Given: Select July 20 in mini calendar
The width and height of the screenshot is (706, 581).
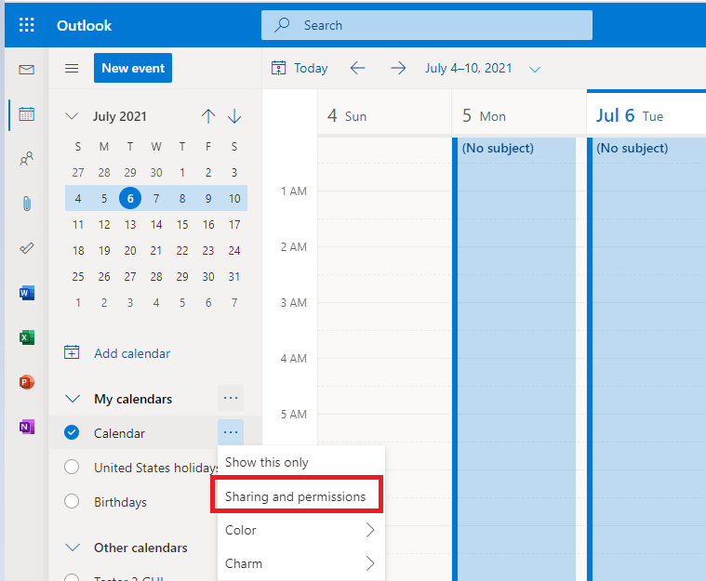Looking at the screenshot, I should point(130,250).
